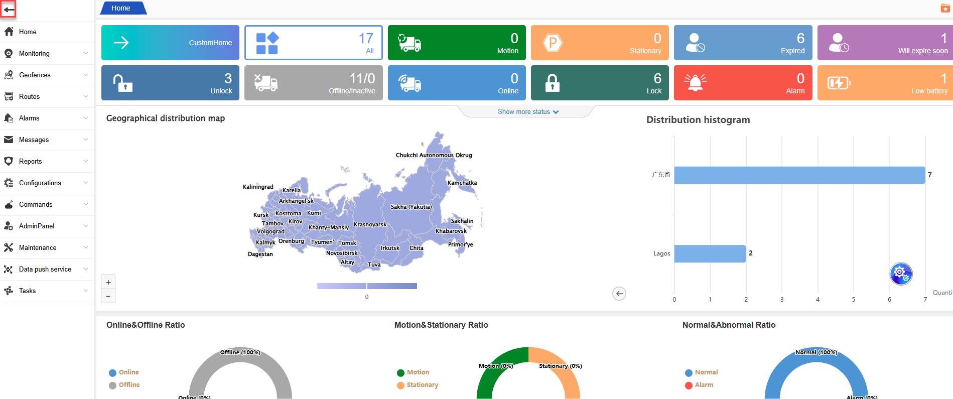Viewport: 953px width, 399px height.
Task: Expand Show more status
Action: click(527, 112)
